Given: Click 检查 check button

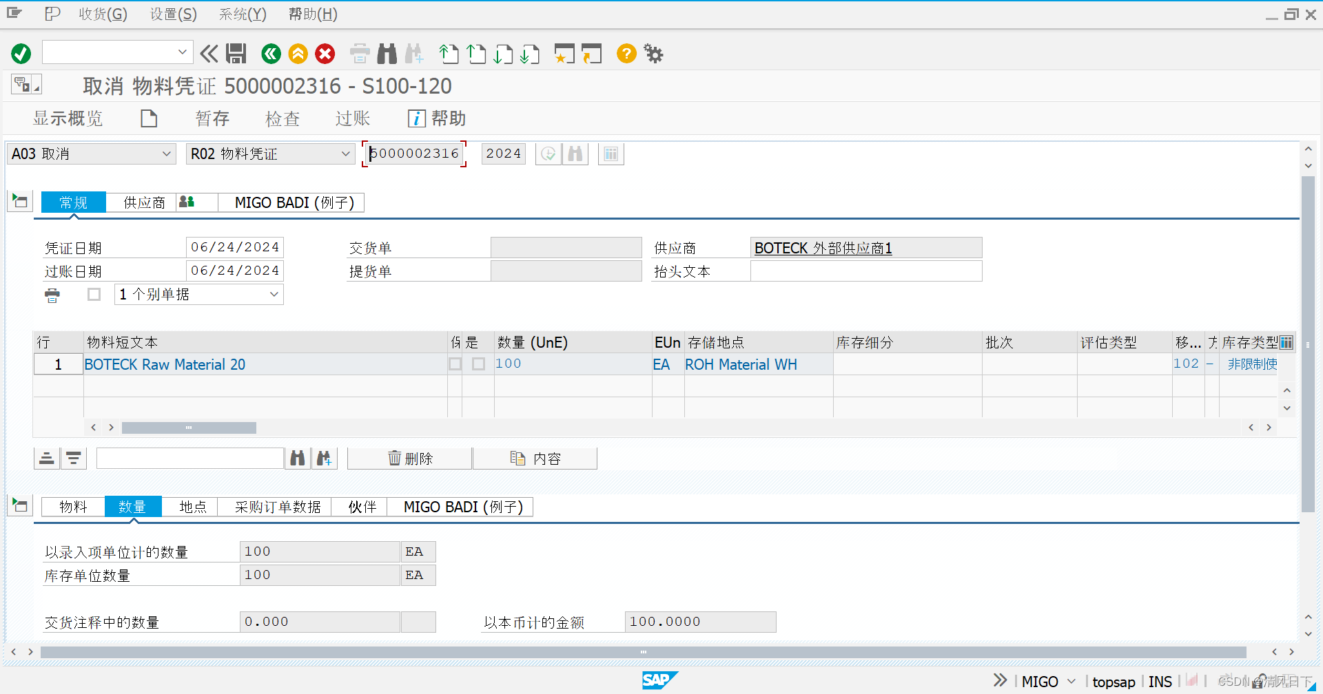Looking at the screenshot, I should 283,118.
